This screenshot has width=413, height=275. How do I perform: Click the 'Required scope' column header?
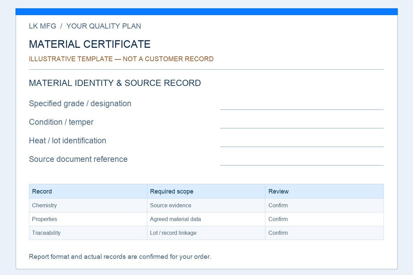(x=206, y=191)
